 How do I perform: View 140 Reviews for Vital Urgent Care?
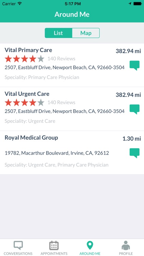point(61,102)
